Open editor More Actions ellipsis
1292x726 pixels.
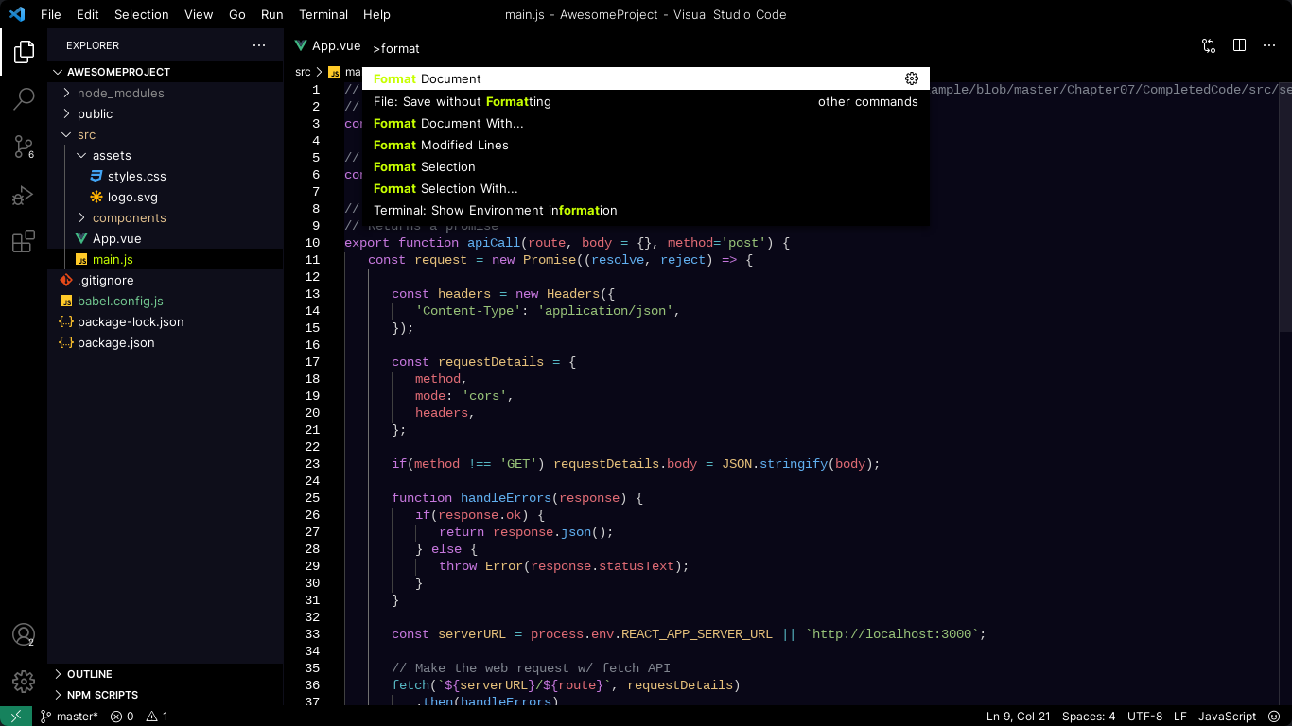[x=1268, y=45]
